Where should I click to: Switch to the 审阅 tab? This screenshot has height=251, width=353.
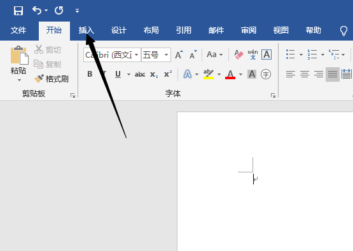click(249, 30)
